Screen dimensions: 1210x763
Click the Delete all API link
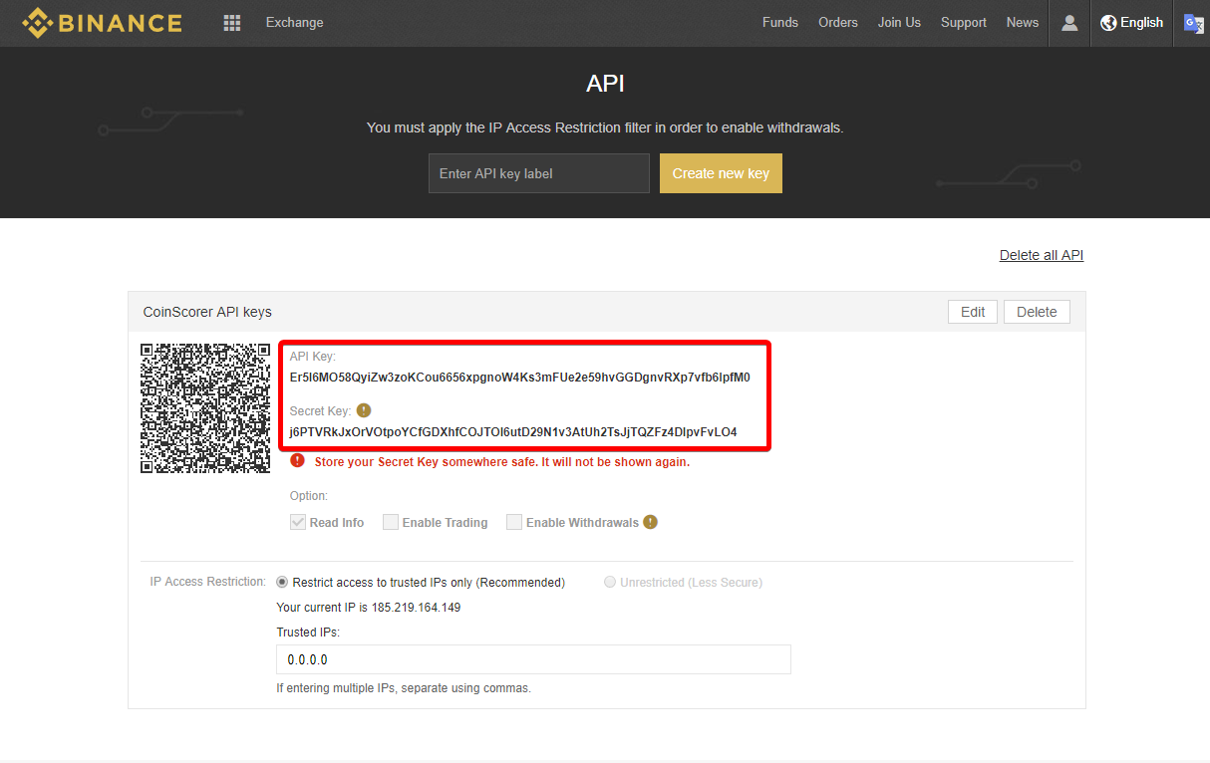[1042, 255]
